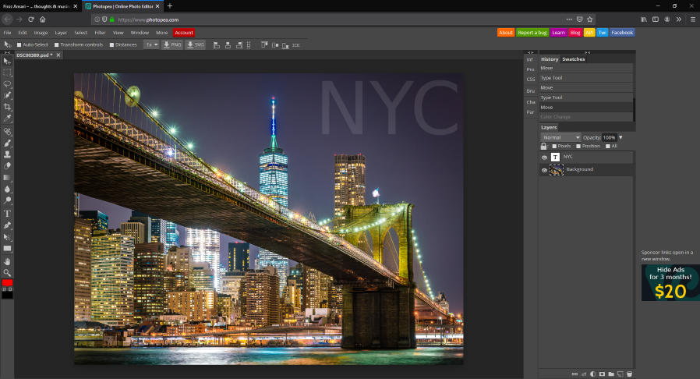The width and height of the screenshot is (700, 379).
Task: Export image with the PNG button
Action: [x=171, y=44]
